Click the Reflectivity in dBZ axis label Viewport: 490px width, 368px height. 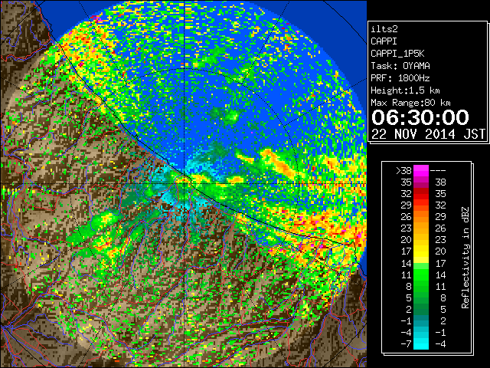tap(465, 258)
